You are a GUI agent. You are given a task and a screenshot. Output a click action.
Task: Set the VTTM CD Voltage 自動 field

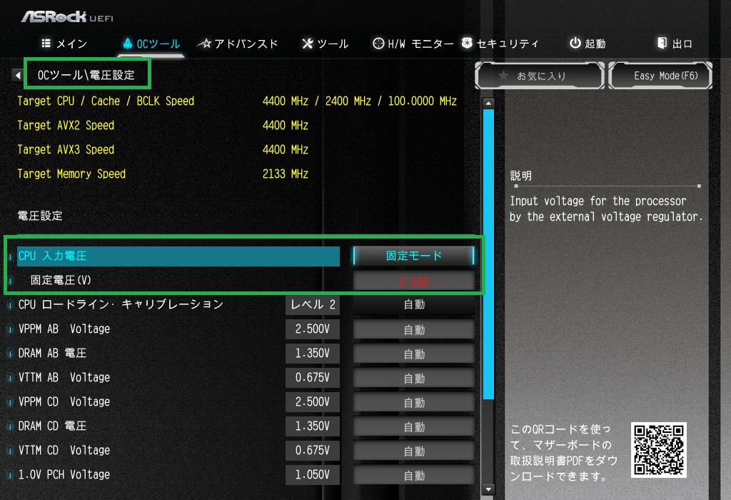pyautogui.click(x=413, y=451)
